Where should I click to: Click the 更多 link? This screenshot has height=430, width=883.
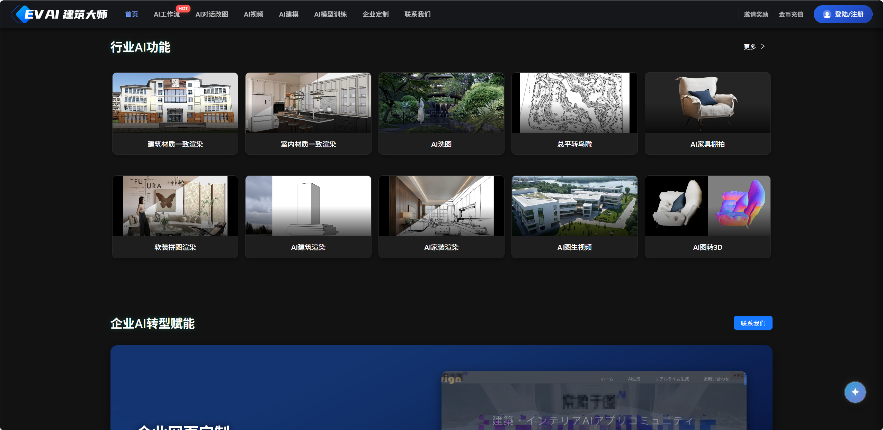click(750, 47)
